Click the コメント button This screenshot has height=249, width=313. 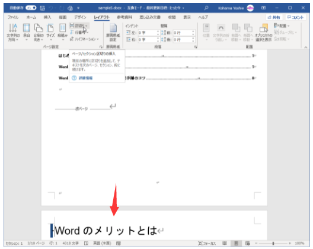click(295, 17)
